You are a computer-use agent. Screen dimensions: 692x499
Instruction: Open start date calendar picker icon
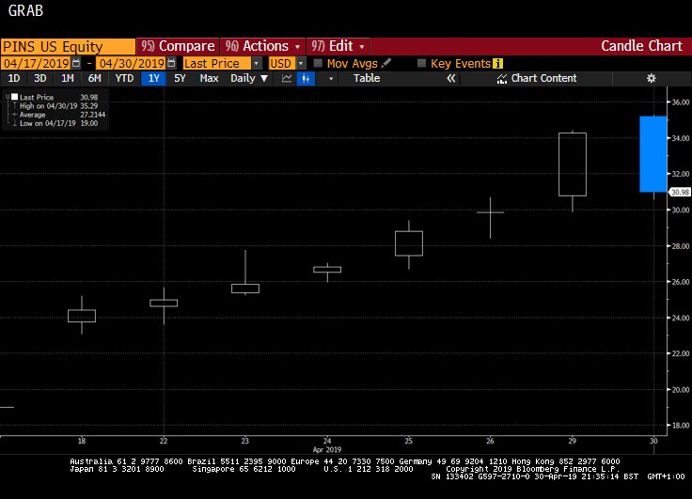tap(76, 63)
